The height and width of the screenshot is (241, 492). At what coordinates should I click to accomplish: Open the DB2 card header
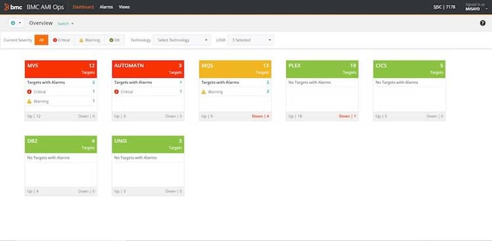pyautogui.click(x=61, y=144)
